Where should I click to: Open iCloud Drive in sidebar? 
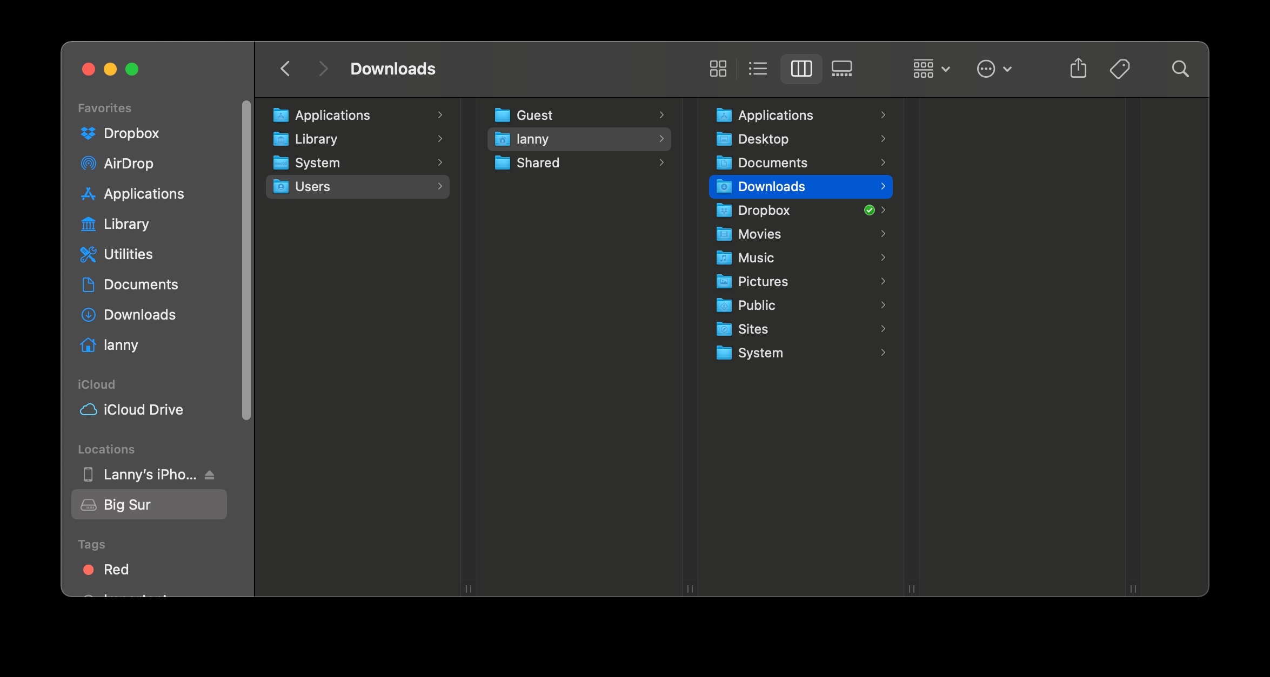[x=143, y=410]
